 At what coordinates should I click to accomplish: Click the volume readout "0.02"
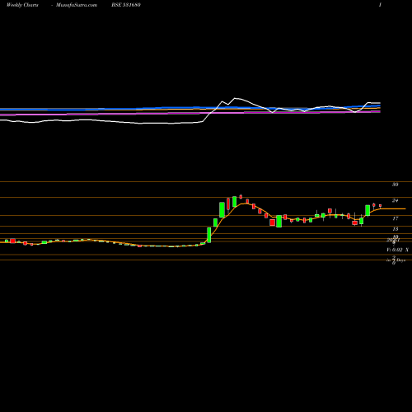point(397,250)
